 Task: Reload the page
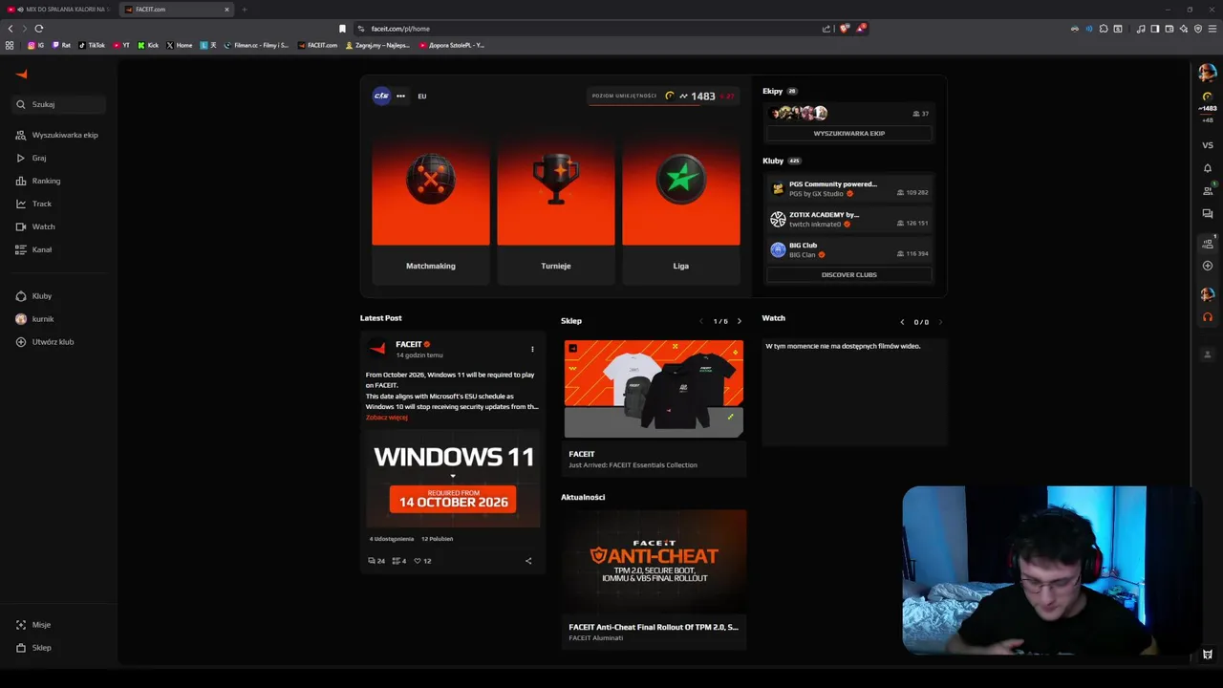39,29
